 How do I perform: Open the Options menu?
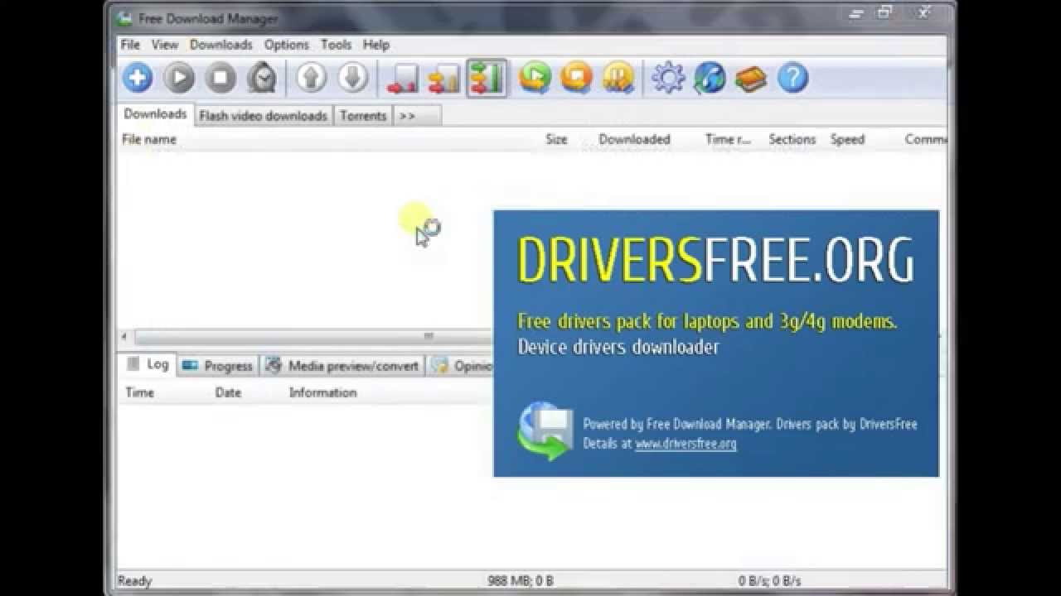287,45
